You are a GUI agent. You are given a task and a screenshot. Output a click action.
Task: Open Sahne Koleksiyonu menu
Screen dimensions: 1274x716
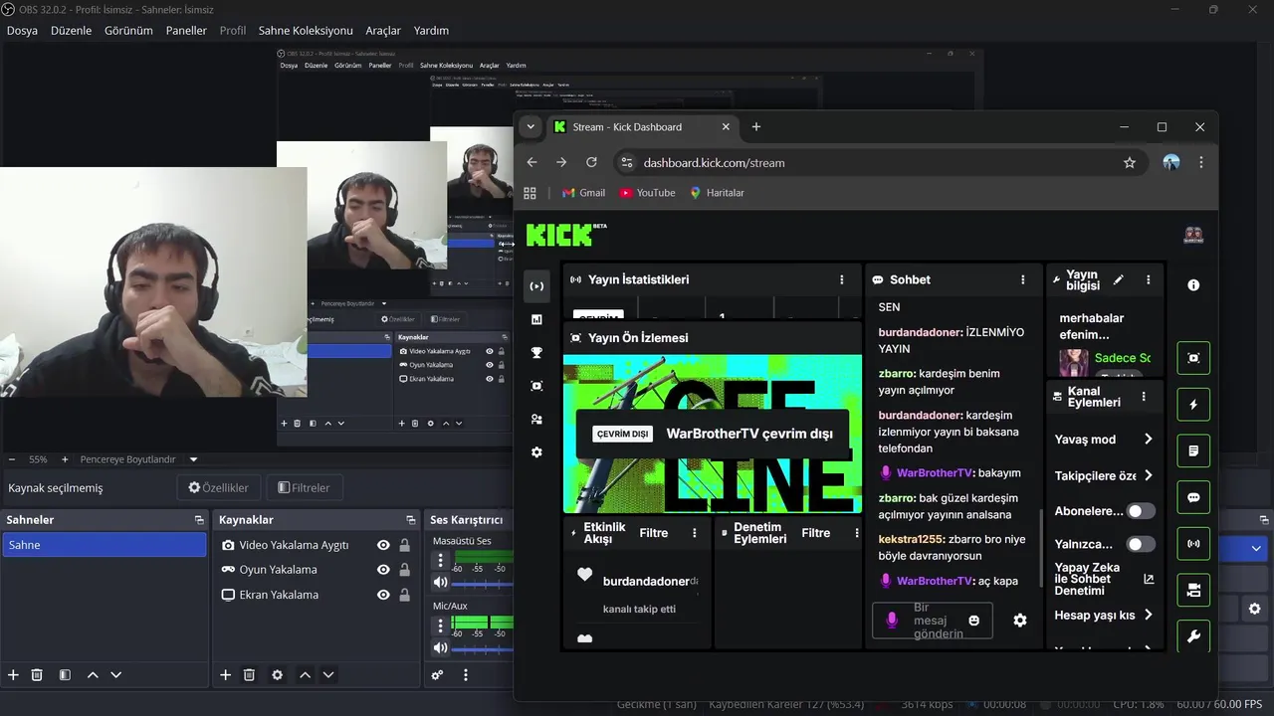click(306, 31)
